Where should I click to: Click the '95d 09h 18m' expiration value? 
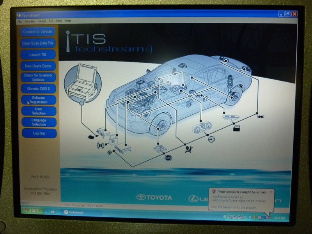pyautogui.click(x=41, y=193)
